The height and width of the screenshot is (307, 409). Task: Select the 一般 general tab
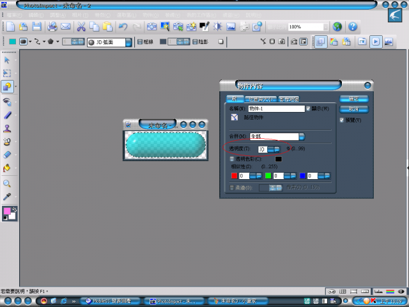pyautogui.click(x=235, y=98)
